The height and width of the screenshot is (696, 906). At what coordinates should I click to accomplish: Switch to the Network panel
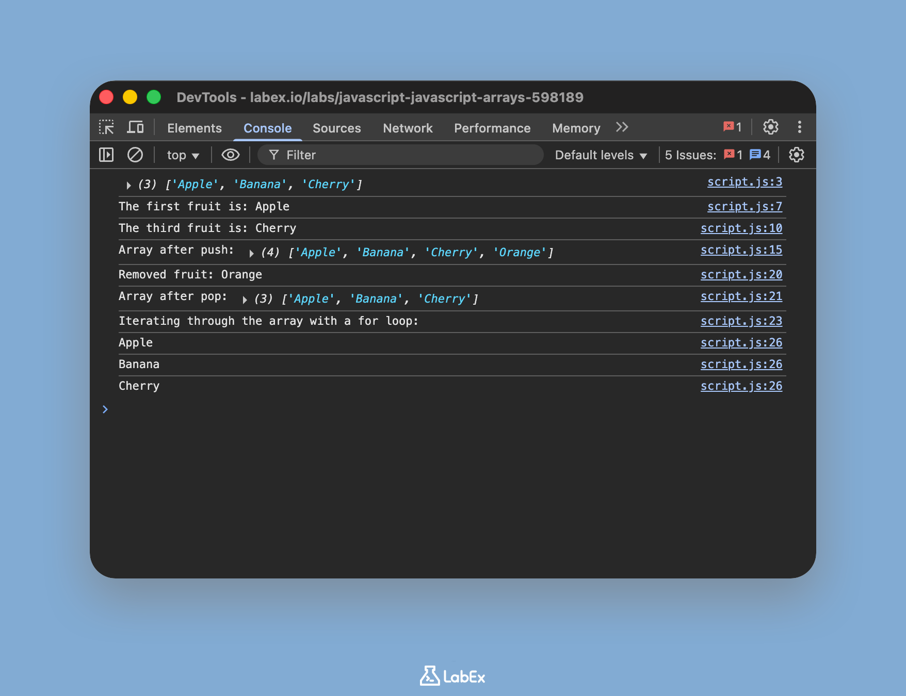(408, 128)
